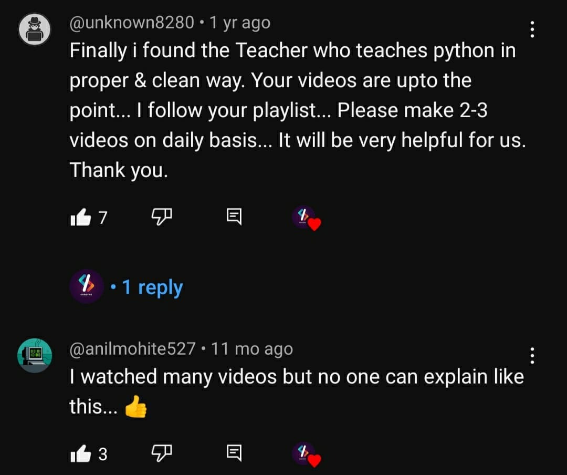Click creator heart badge under second comment

coord(306,455)
